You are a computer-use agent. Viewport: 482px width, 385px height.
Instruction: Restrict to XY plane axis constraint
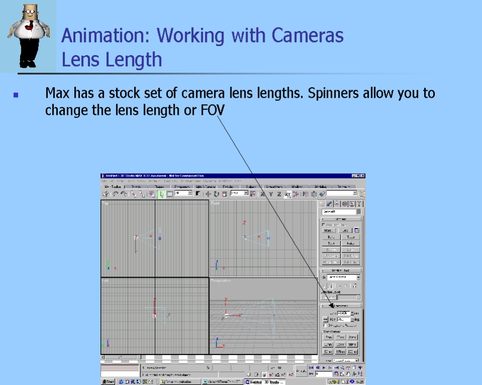coord(288,194)
